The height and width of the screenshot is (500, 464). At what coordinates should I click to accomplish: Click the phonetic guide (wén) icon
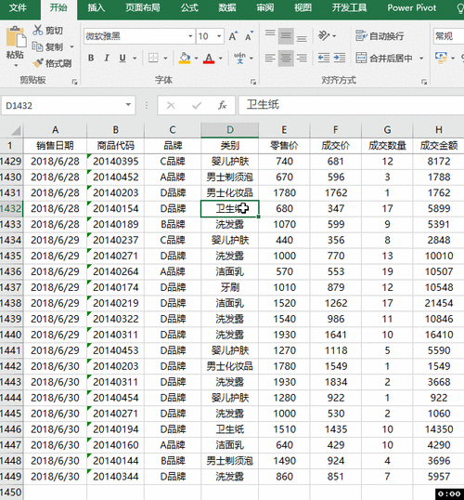click(239, 58)
